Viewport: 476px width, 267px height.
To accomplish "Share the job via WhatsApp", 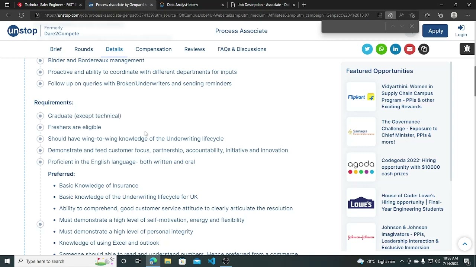I will click(381, 49).
